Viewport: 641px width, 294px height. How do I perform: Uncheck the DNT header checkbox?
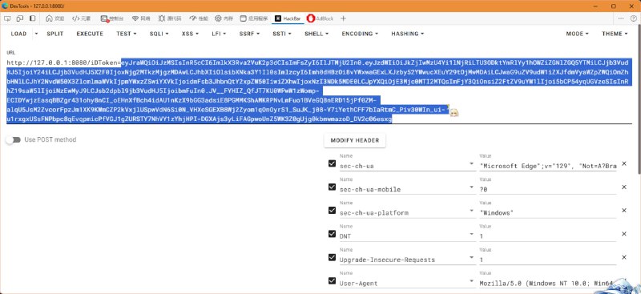coord(332,234)
